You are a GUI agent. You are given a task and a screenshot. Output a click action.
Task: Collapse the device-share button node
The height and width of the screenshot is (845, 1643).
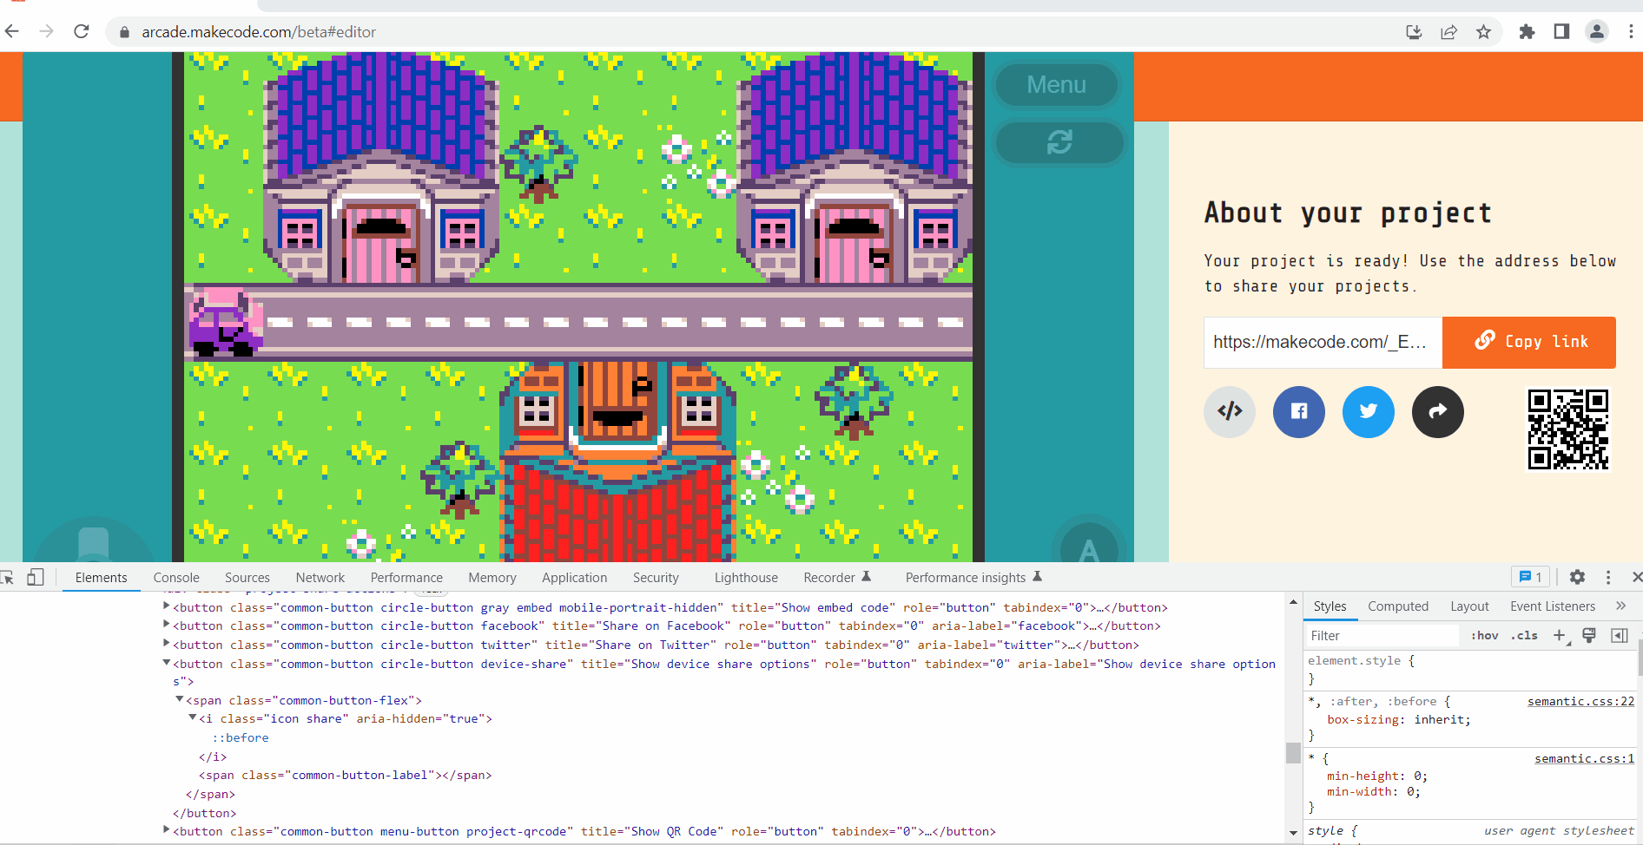pos(167,663)
